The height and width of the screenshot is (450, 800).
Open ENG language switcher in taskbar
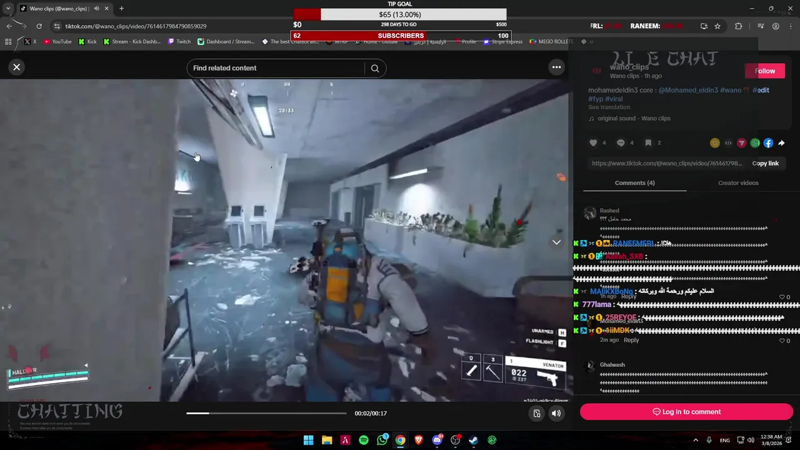coord(725,440)
